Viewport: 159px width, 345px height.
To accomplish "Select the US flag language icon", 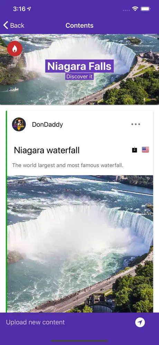I will click(146, 150).
